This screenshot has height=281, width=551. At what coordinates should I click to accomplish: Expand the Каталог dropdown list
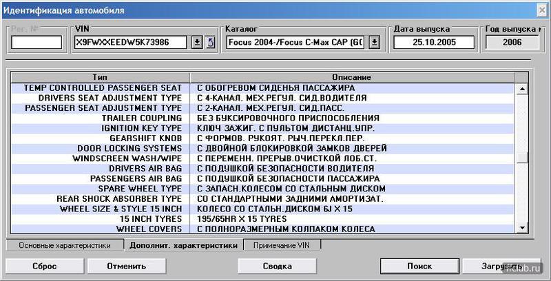pyautogui.click(x=375, y=43)
